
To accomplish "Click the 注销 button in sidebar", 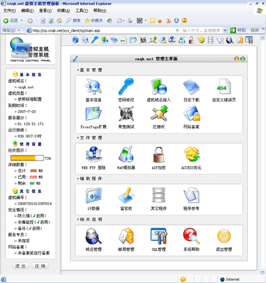I will (40, 266).
